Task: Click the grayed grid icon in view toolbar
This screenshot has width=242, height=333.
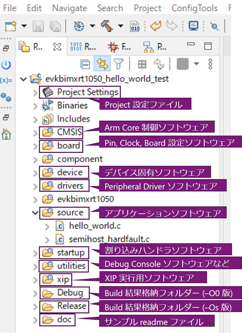Action: [142, 64]
